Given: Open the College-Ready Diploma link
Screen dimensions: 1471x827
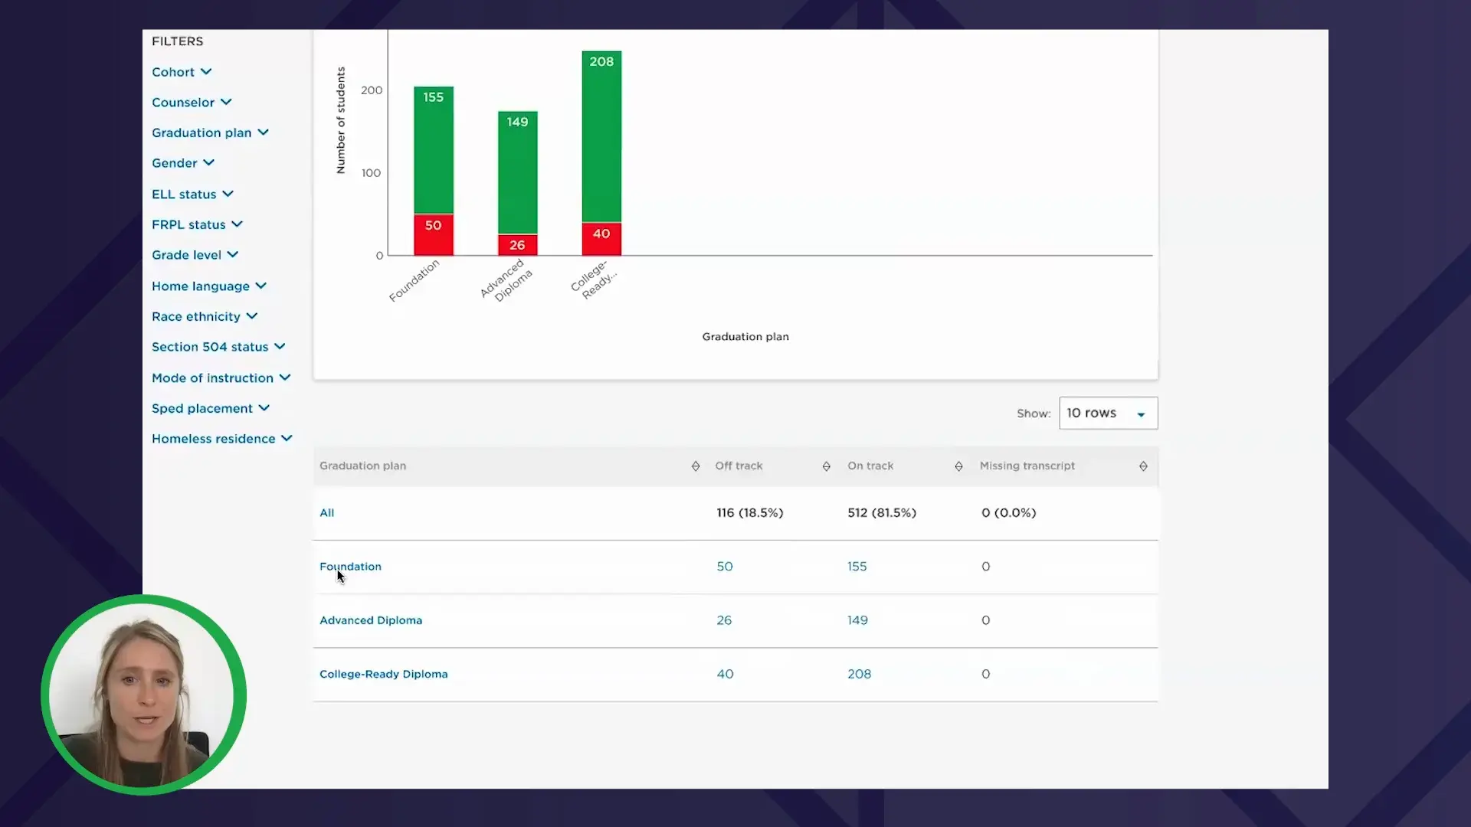Looking at the screenshot, I should (384, 674).
